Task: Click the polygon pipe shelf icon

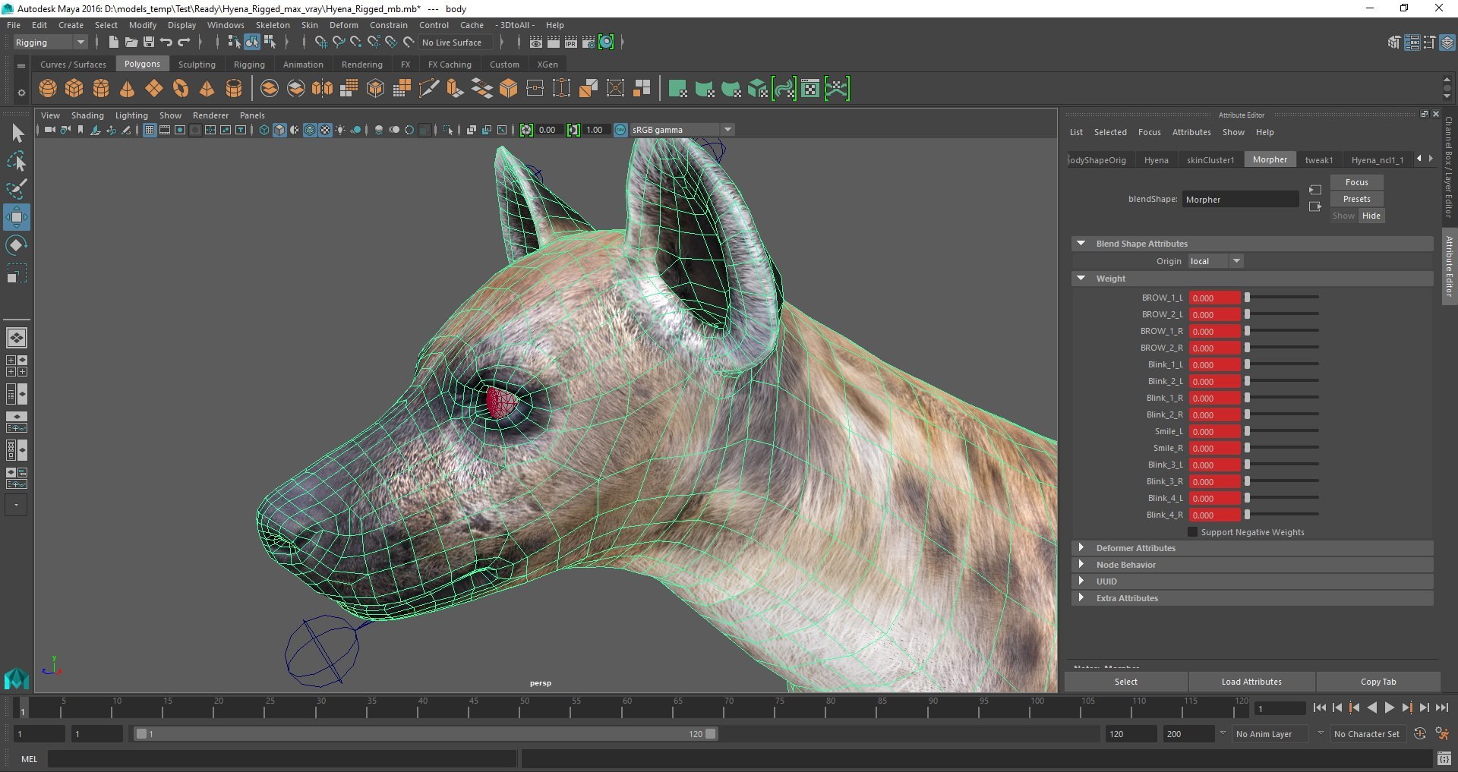Action: (x=234, y=89)
